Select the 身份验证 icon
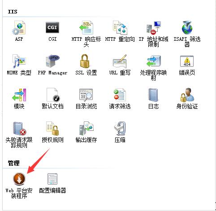216x211 pixels. tap(187, 95)
